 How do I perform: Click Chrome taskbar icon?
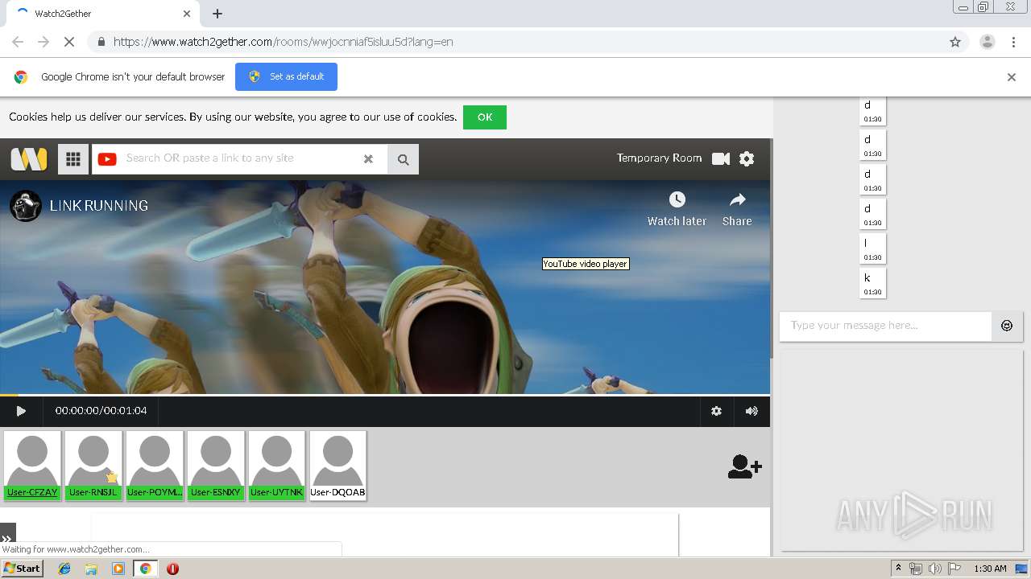(145, 569)
